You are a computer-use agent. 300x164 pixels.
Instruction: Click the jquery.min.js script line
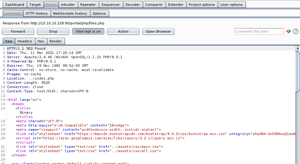point(100,138)
